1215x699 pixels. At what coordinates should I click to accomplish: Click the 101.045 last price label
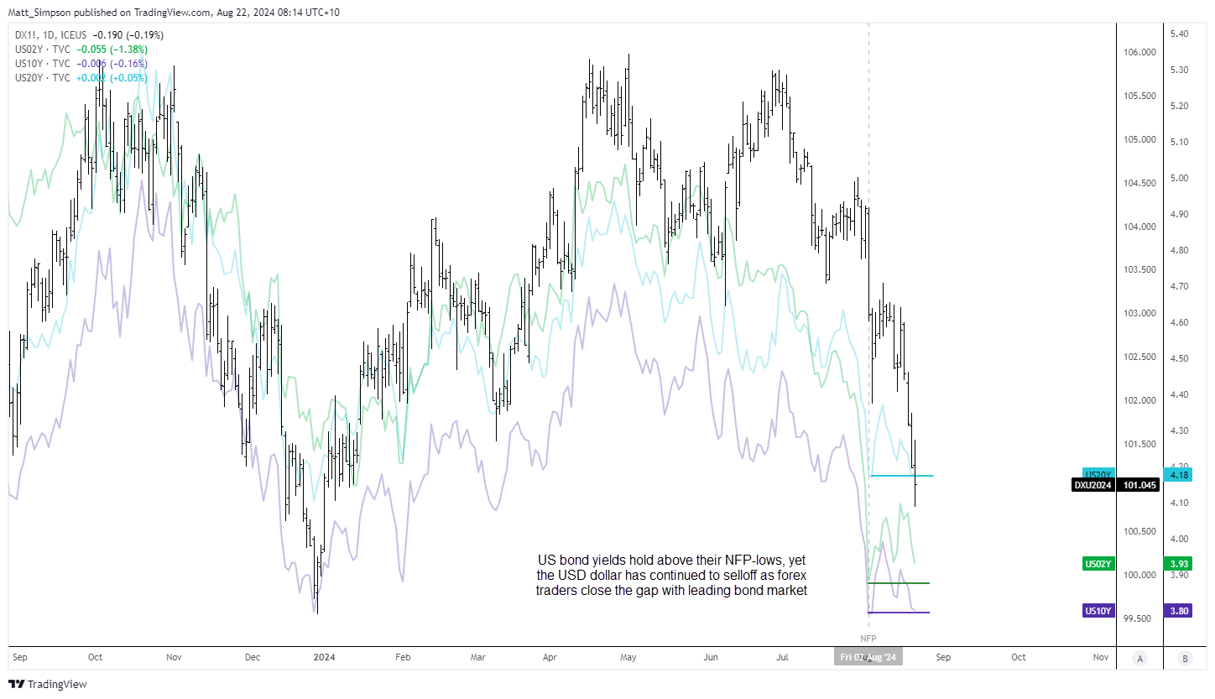1139,484
